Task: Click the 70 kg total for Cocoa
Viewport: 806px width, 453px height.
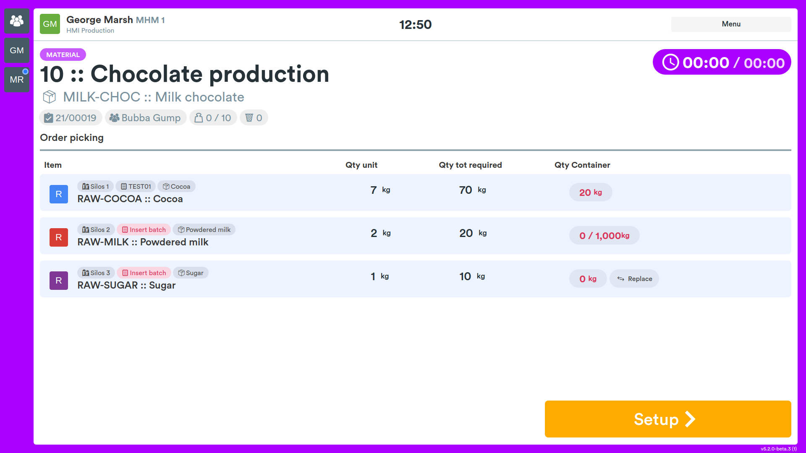Action: (472, 190)
